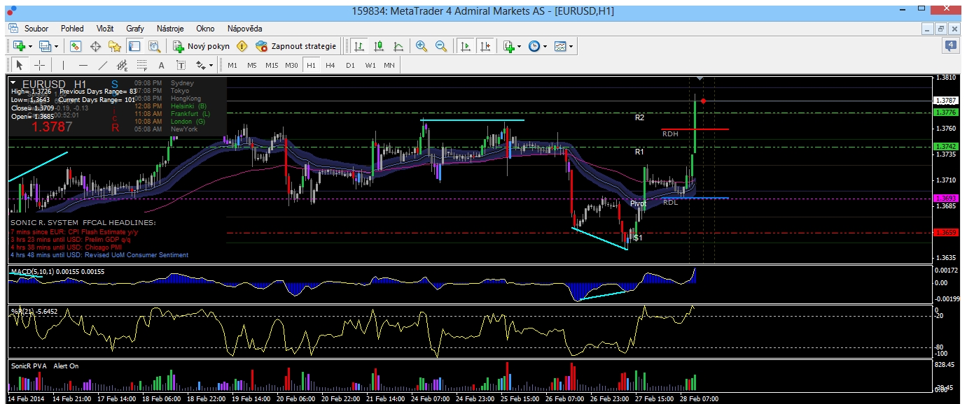
Task: Zoom out of the chart
Action: 441,46
